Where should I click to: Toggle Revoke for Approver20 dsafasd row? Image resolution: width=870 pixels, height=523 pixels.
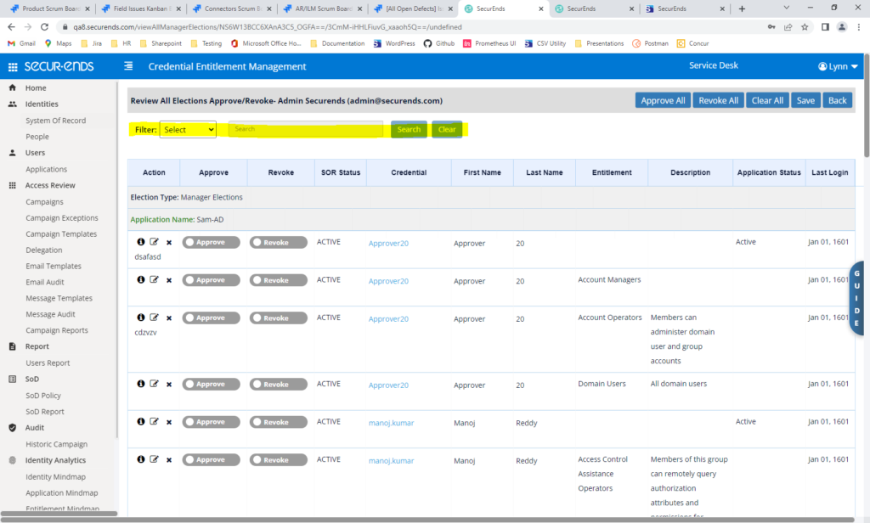pos(278,242)
